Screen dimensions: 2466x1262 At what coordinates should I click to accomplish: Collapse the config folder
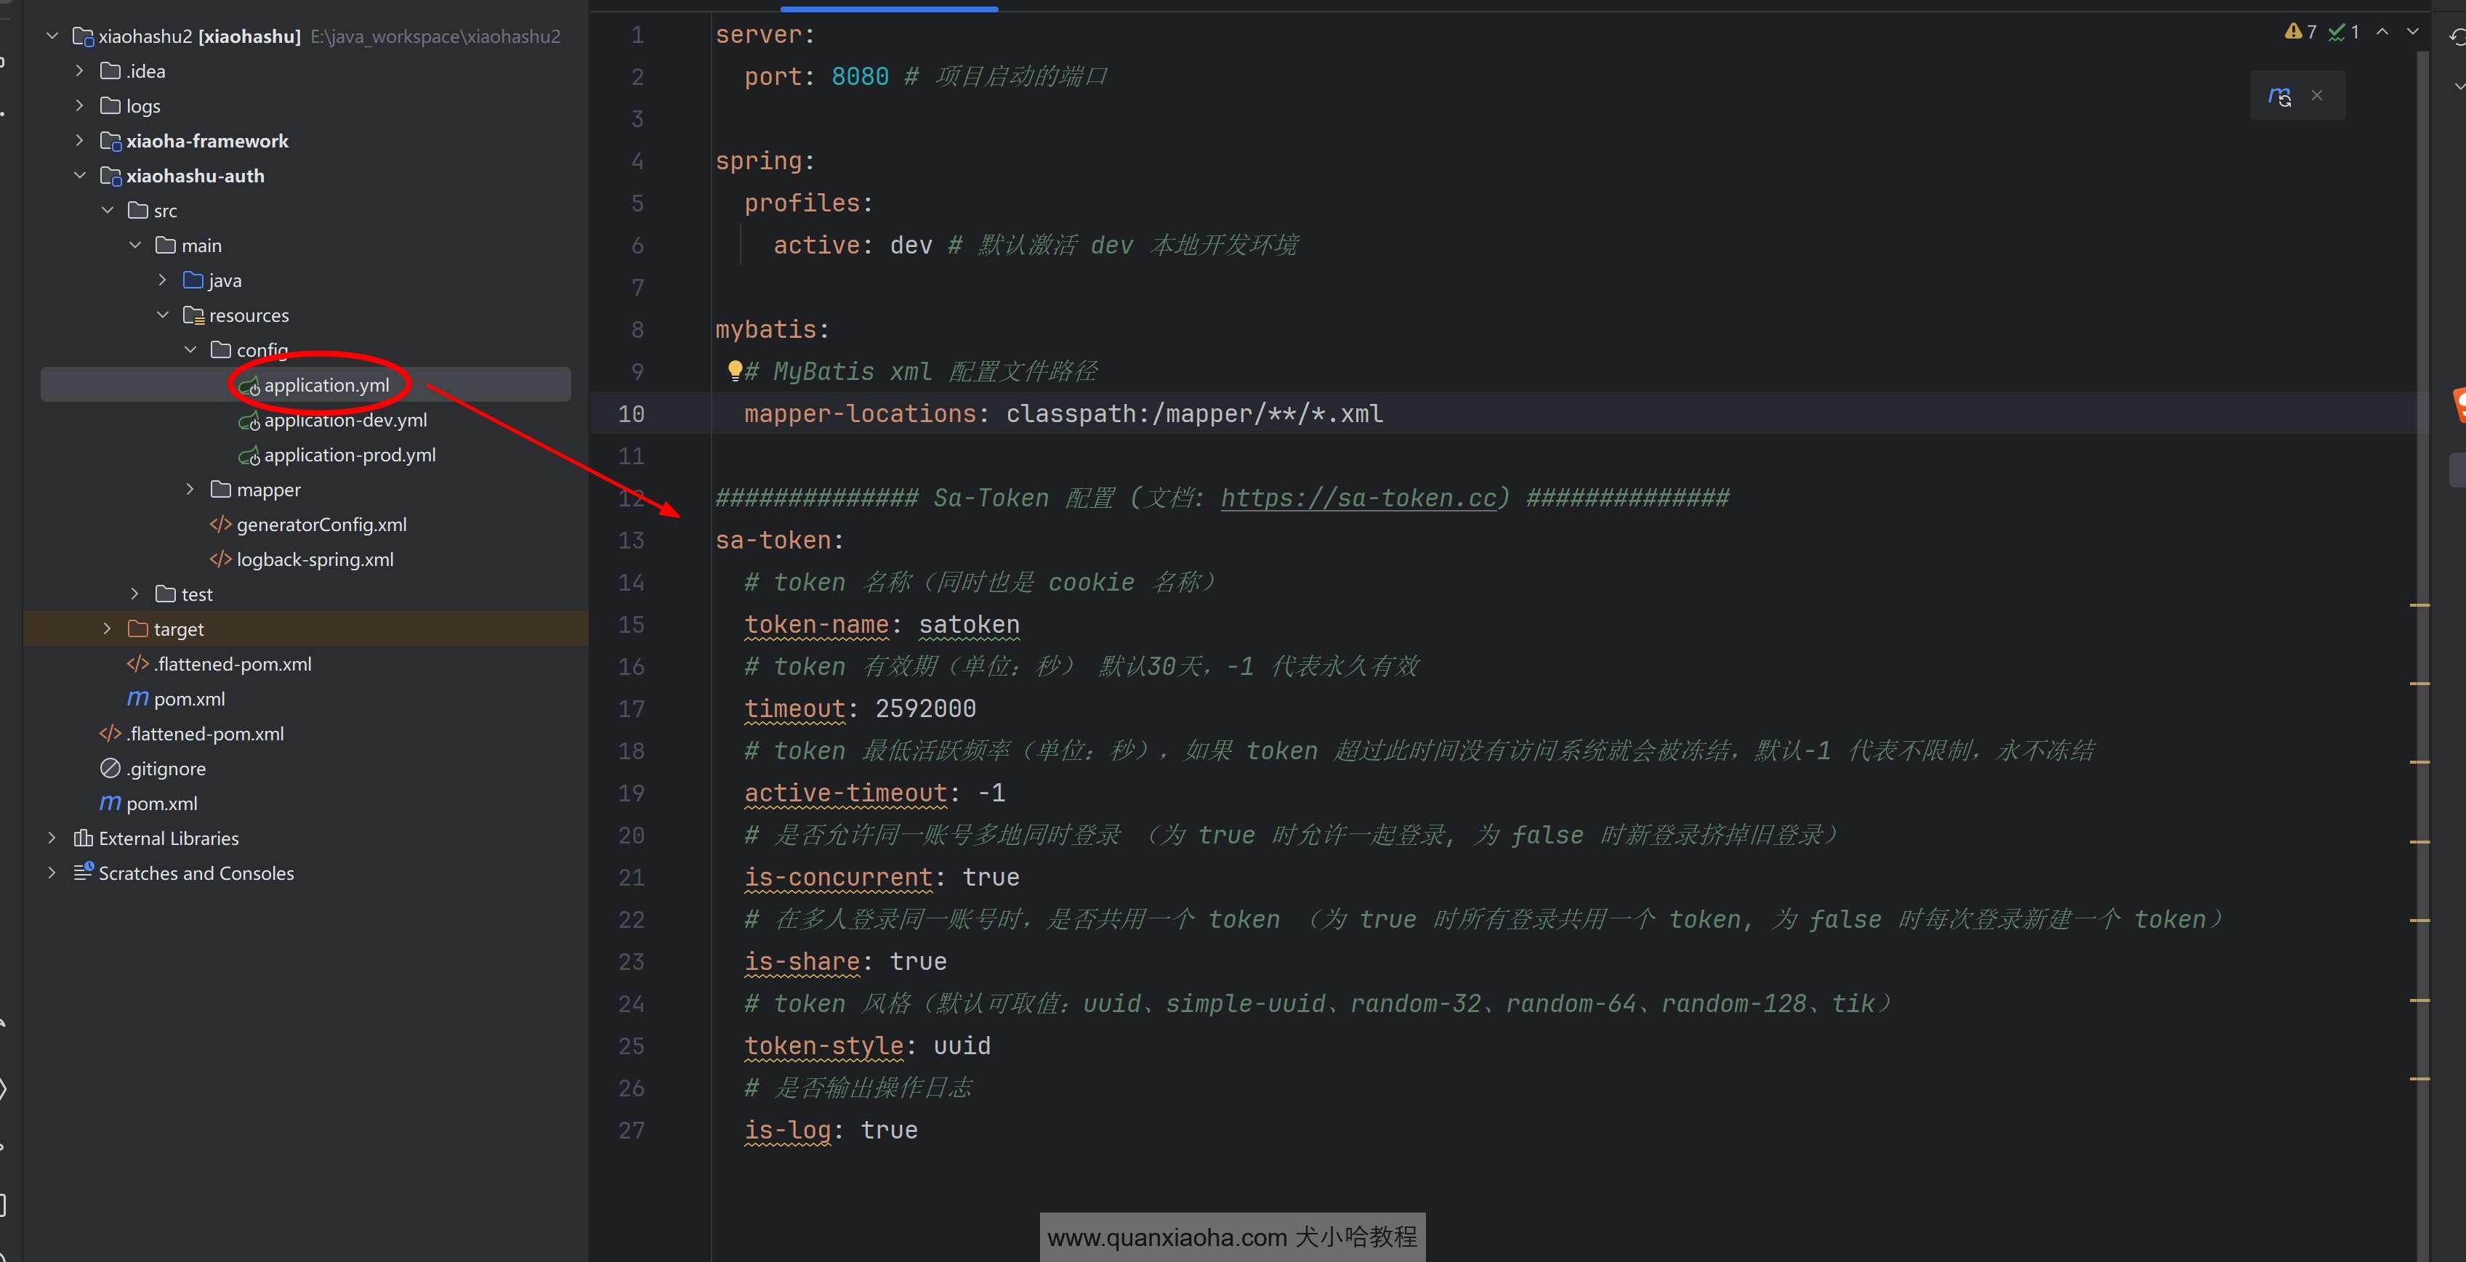click(x=190, y=350)
